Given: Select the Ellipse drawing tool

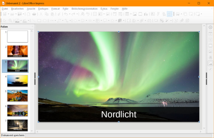Looking at the screenshot, I should pos(45,21).
